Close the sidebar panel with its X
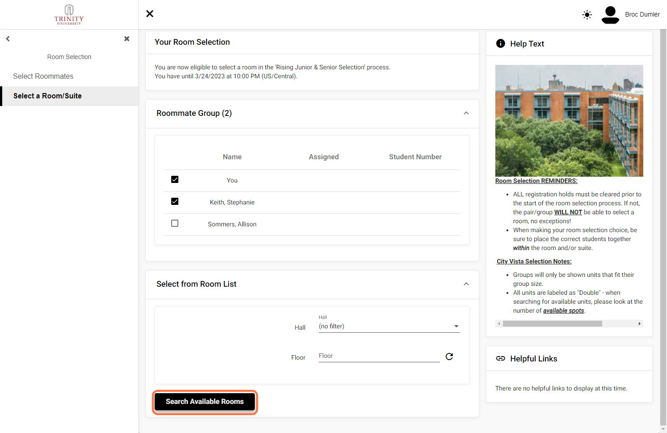This screenshot has width=667, height=433. pos(127,39)
